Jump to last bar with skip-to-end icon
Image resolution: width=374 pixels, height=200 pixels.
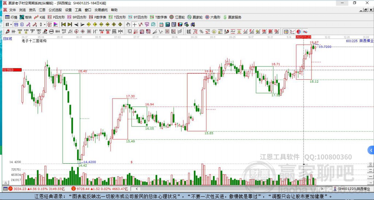[70, 24]
